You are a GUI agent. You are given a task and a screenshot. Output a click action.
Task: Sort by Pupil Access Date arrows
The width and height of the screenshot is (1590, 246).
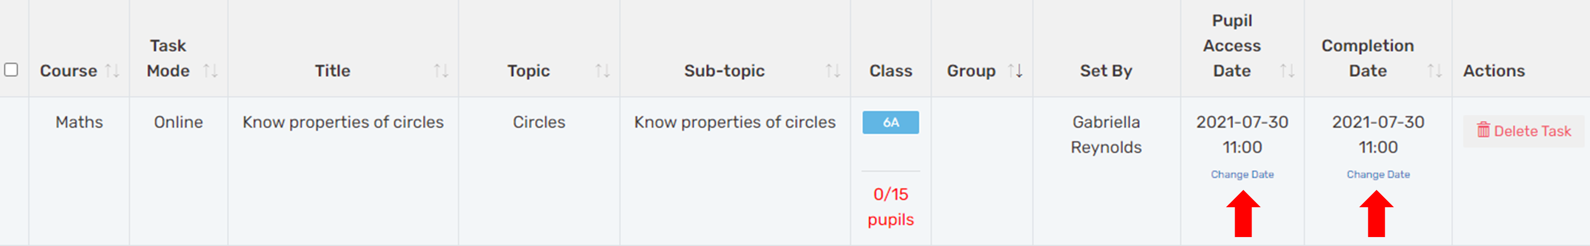click(1287, 71)
